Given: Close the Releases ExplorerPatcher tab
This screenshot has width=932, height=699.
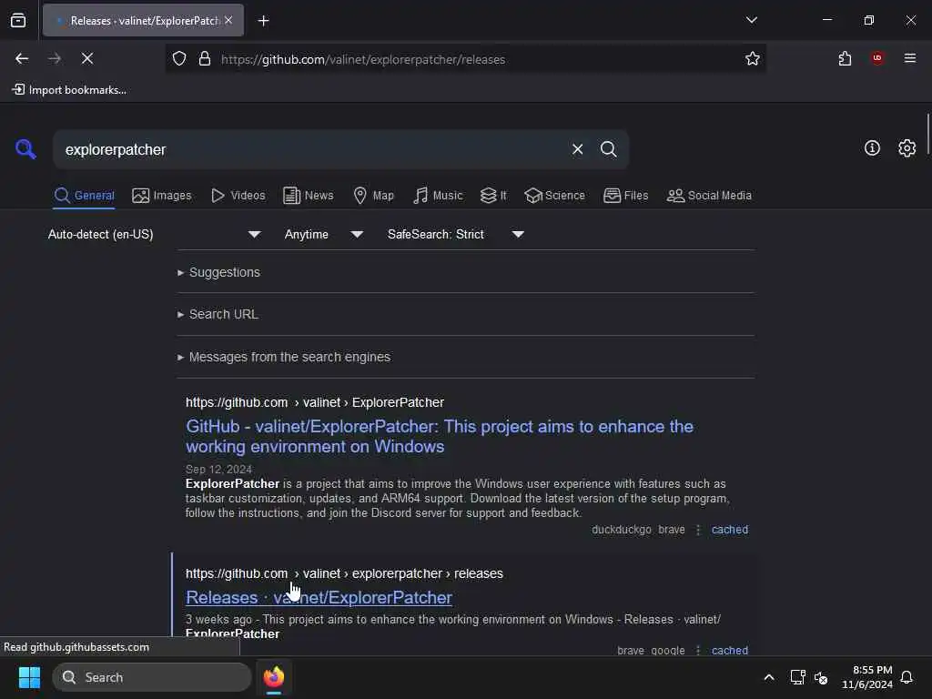Looking at the screenshot, I should point(228,20).
